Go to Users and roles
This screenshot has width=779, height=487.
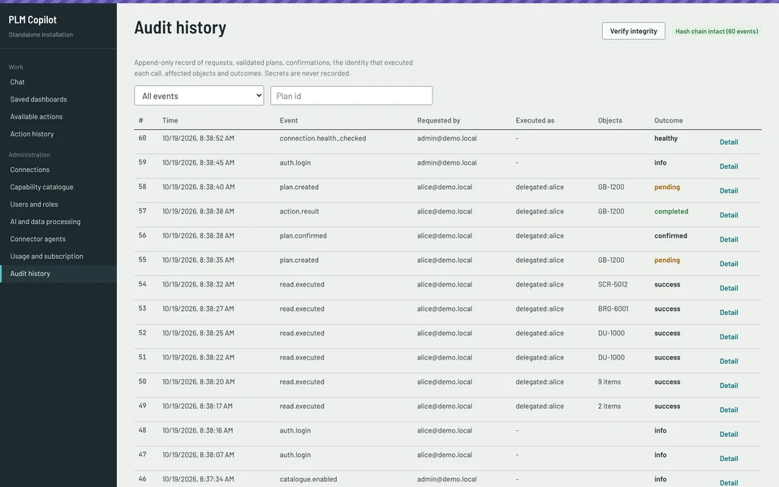34,205
